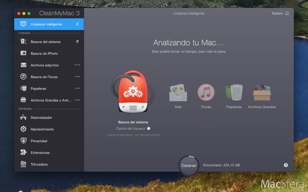Click the Papeleras trash icon in main panel

[x=234, y=93]
